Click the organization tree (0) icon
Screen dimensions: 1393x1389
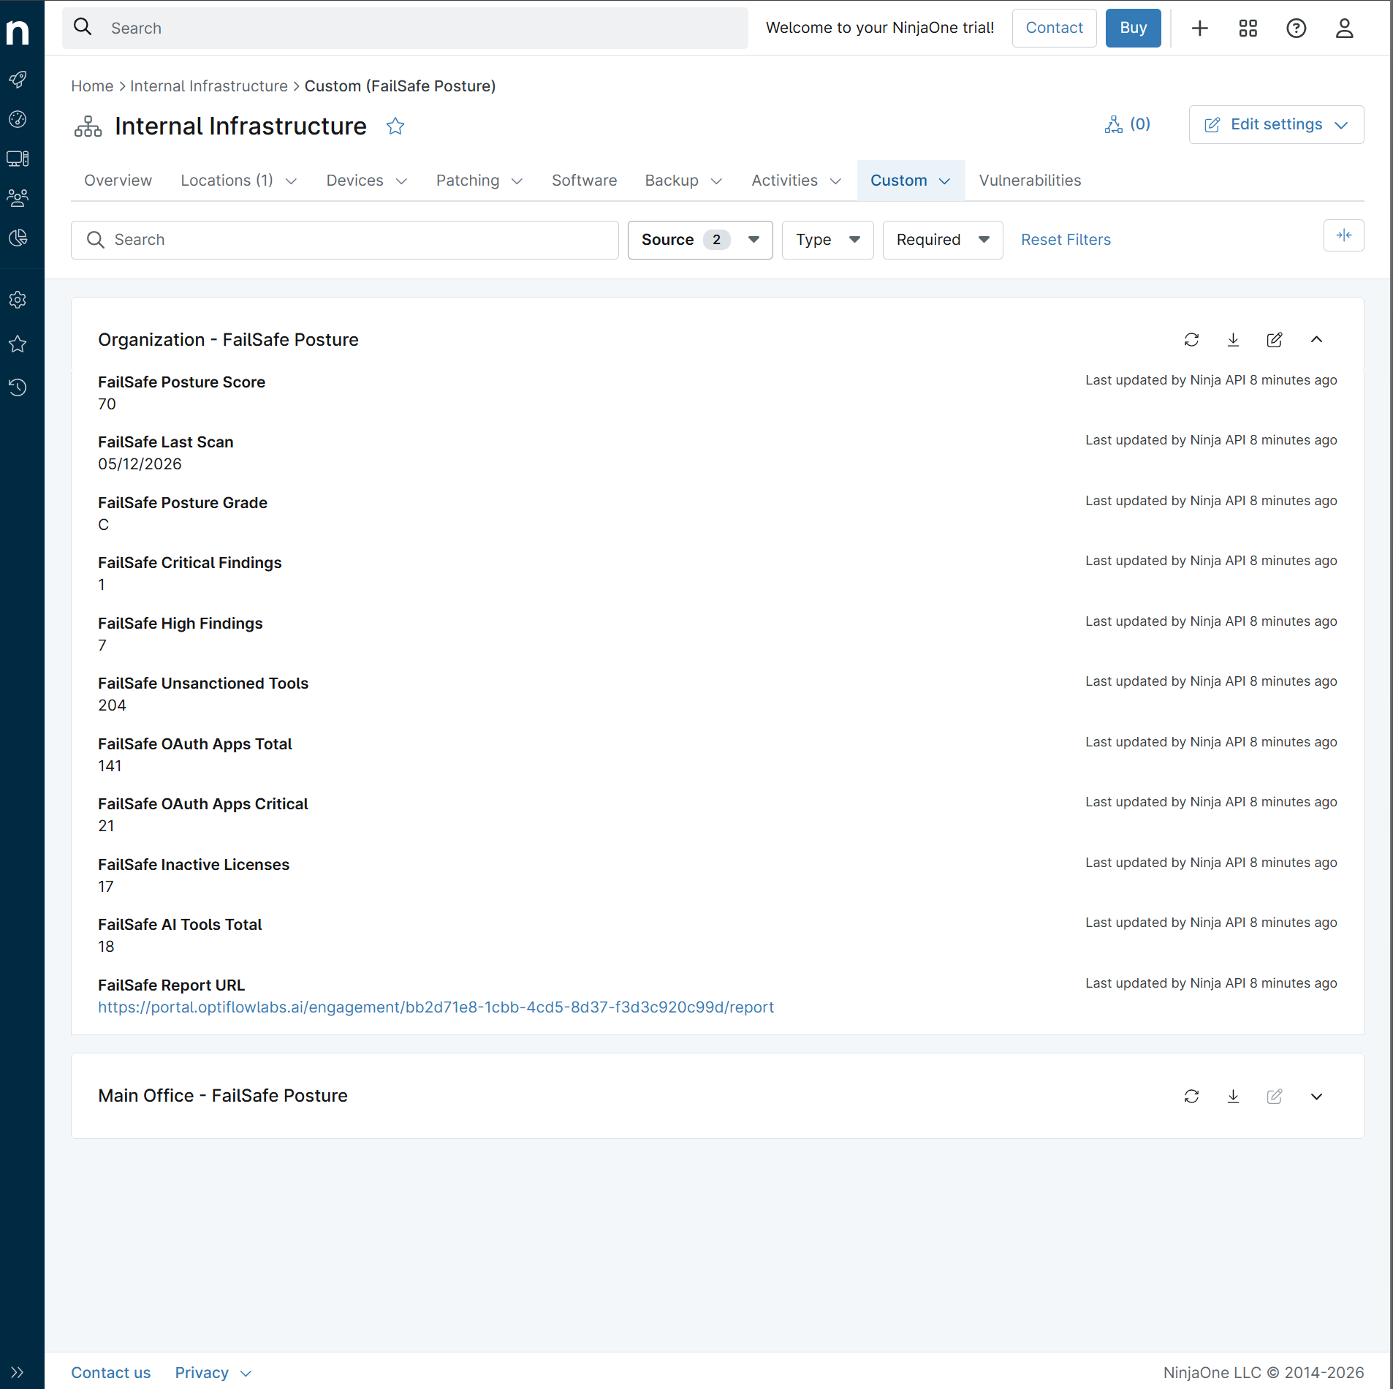pos(1128,124)
